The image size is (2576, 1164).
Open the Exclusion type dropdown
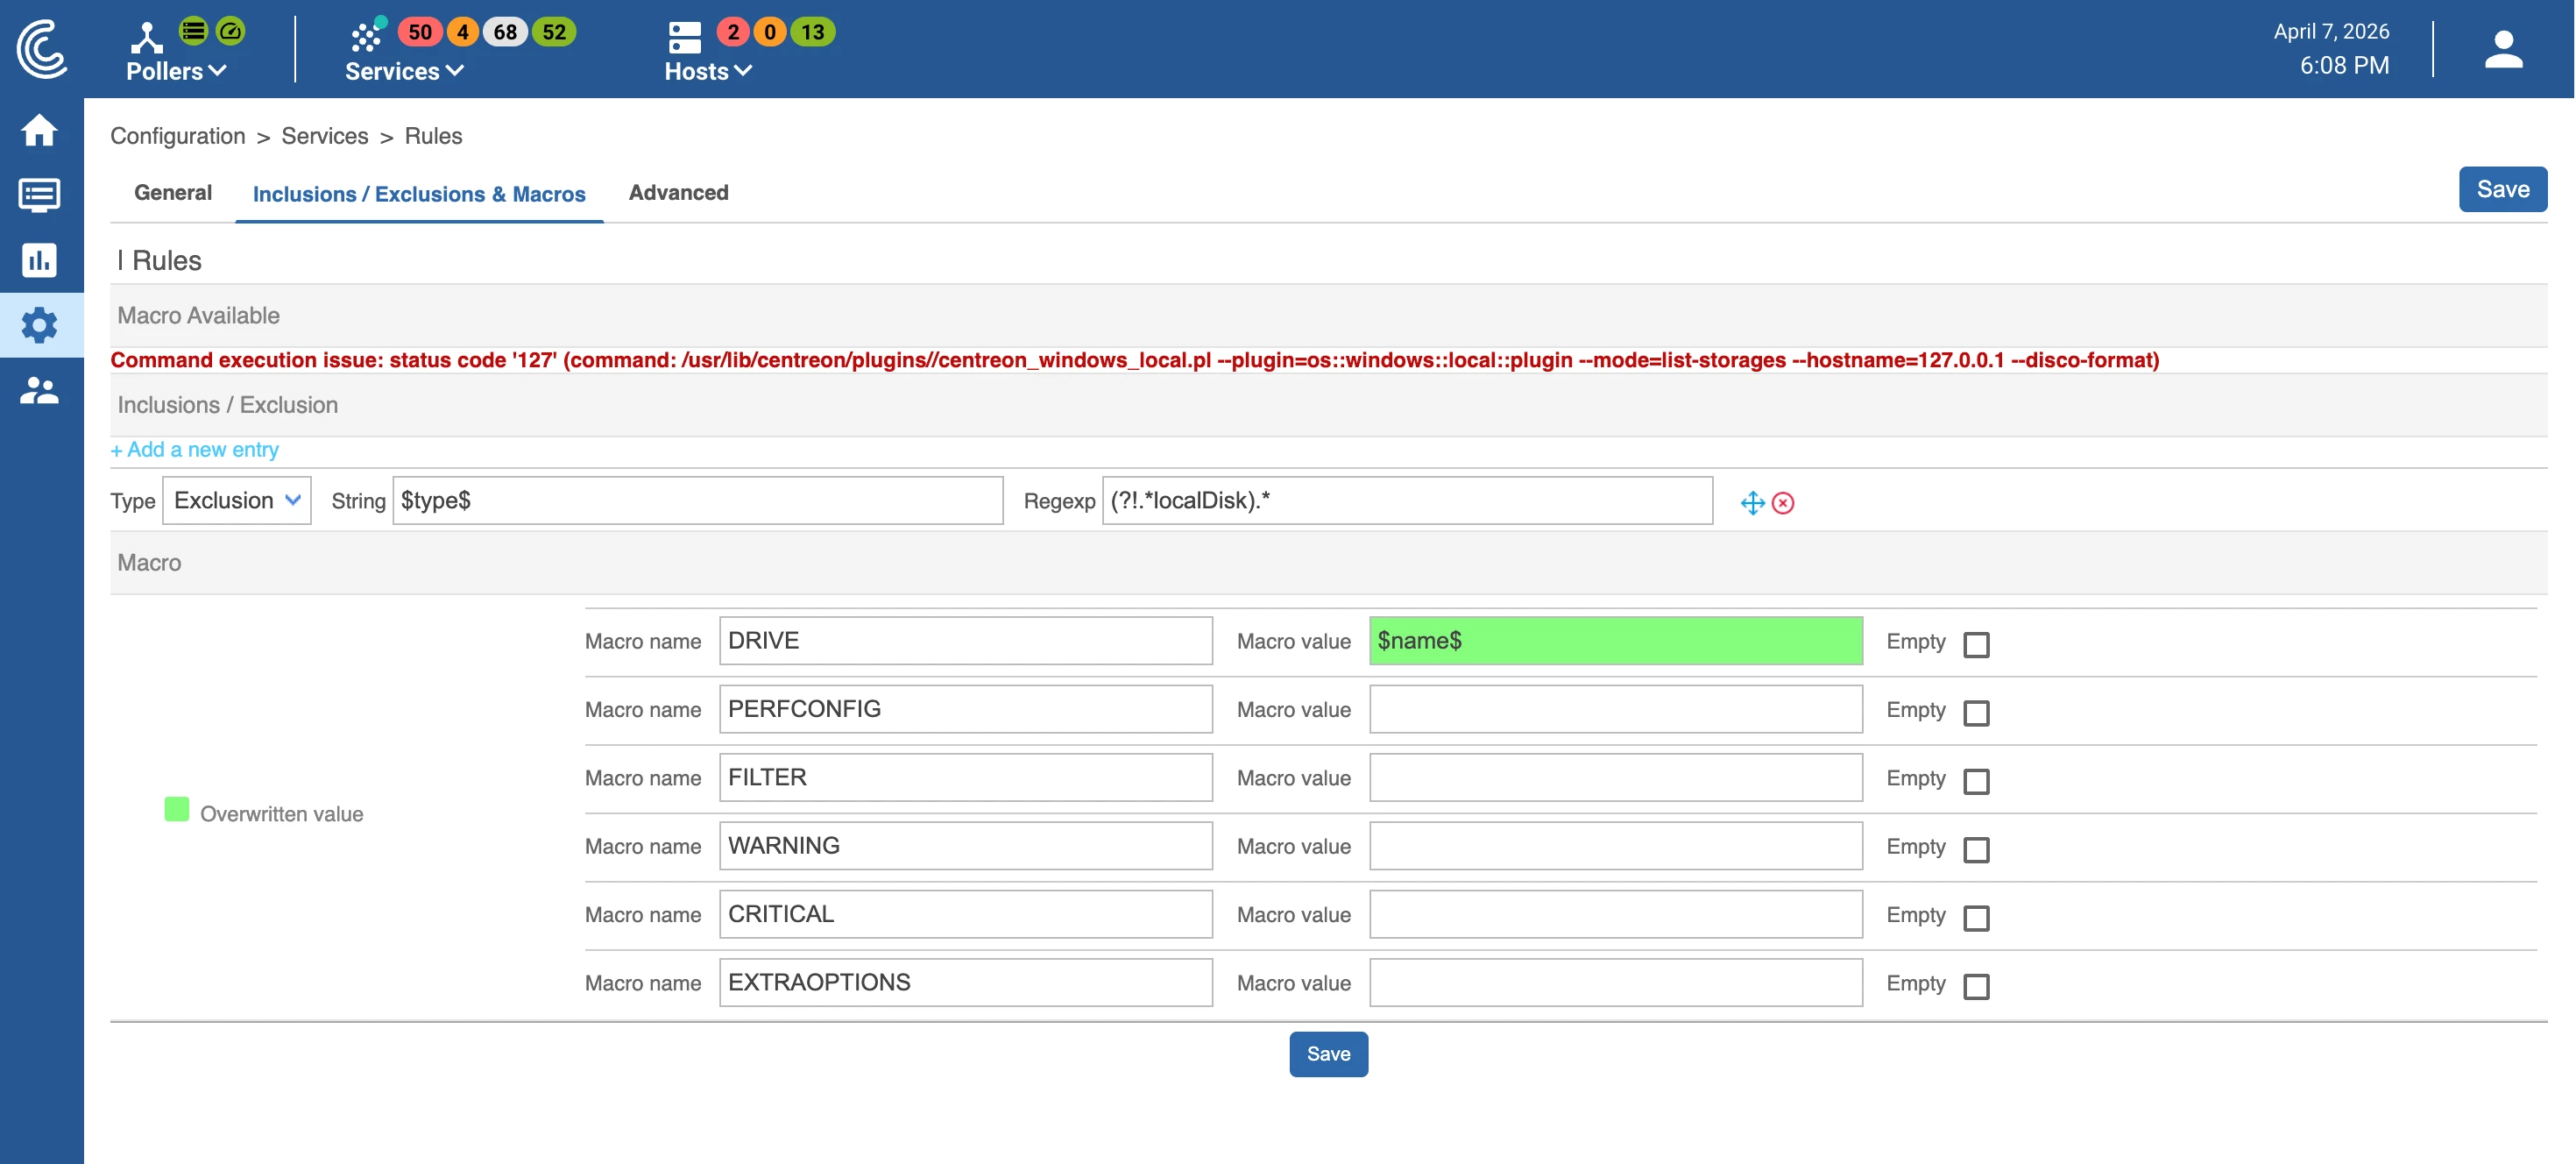pyautogui.click(x=237, y=500)
